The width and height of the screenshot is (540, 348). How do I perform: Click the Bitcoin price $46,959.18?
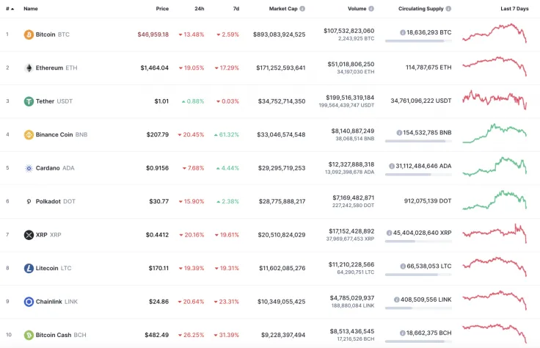[153, 35]
